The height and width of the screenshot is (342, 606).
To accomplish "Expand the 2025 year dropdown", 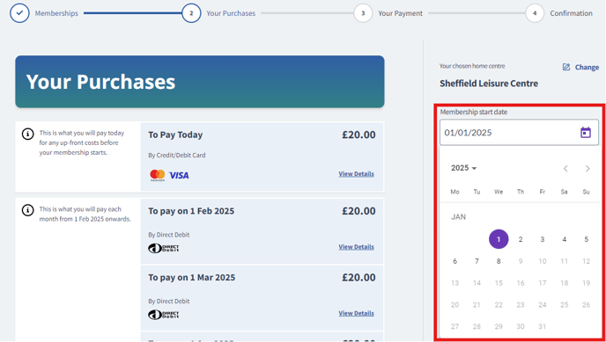I will point(464,168).
